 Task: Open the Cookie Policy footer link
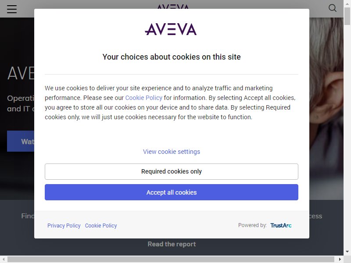[101, 225]
